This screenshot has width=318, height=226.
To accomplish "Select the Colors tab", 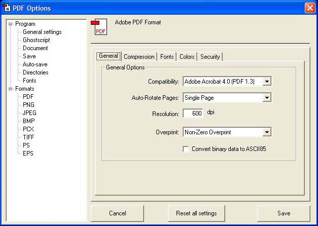I will [187, 57].
